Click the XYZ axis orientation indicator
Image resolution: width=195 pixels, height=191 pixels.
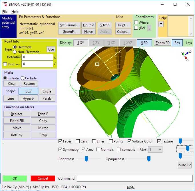point(186,55)
